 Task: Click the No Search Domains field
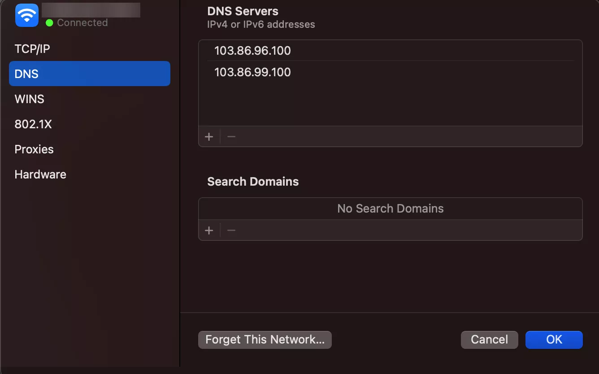point(390,208)
